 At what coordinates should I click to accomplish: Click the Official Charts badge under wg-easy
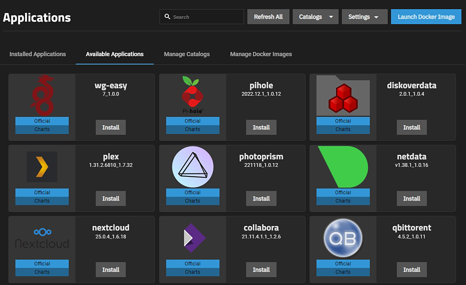(x=42, y=125)
